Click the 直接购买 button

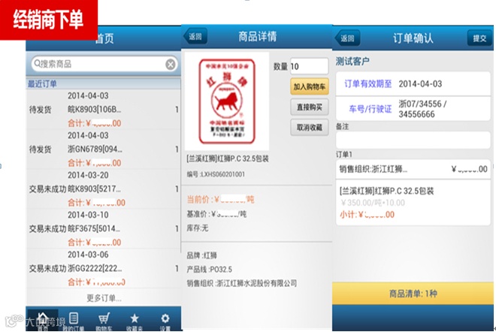click(310, 107)
